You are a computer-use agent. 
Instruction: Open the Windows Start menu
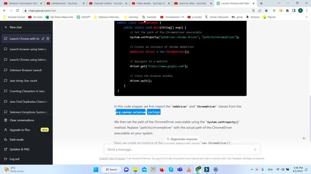(96, 170)
